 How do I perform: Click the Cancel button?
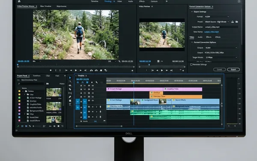coord(219,70)
